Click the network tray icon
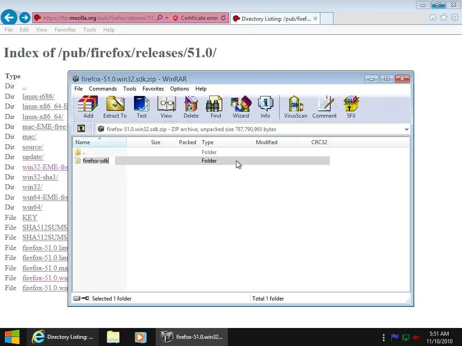This screenshot has width=462, height=346. click(x=406, y=337)
